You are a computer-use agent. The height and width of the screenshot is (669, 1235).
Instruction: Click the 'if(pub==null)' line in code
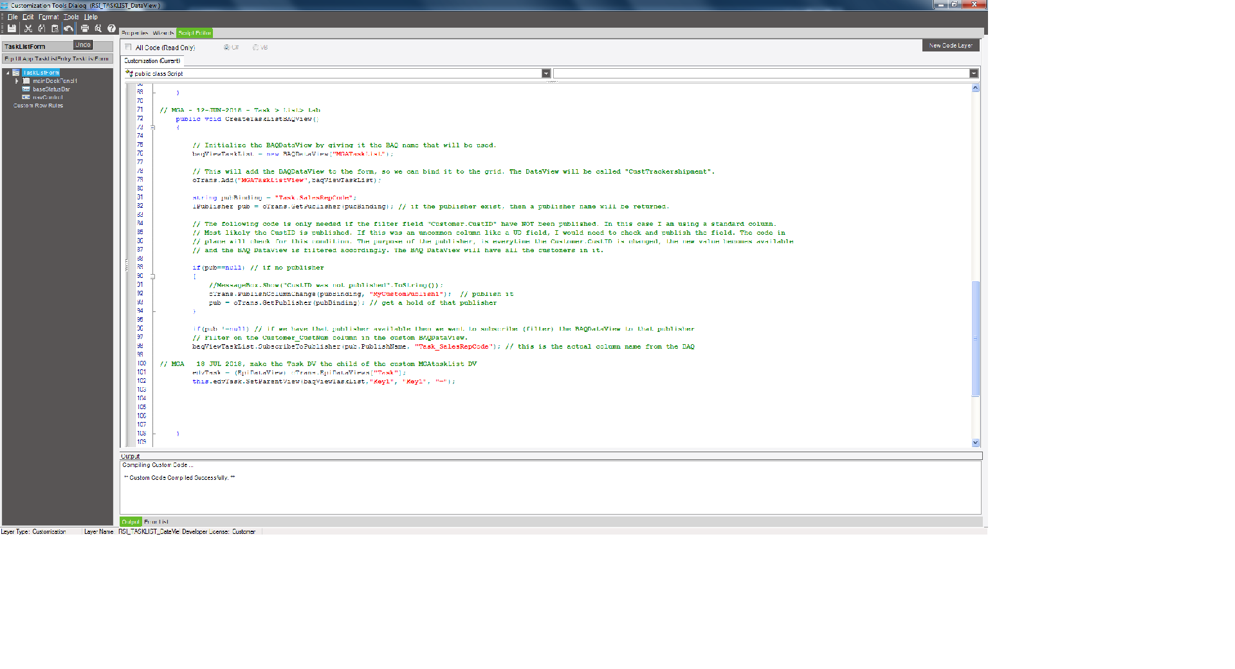(258, 268)
